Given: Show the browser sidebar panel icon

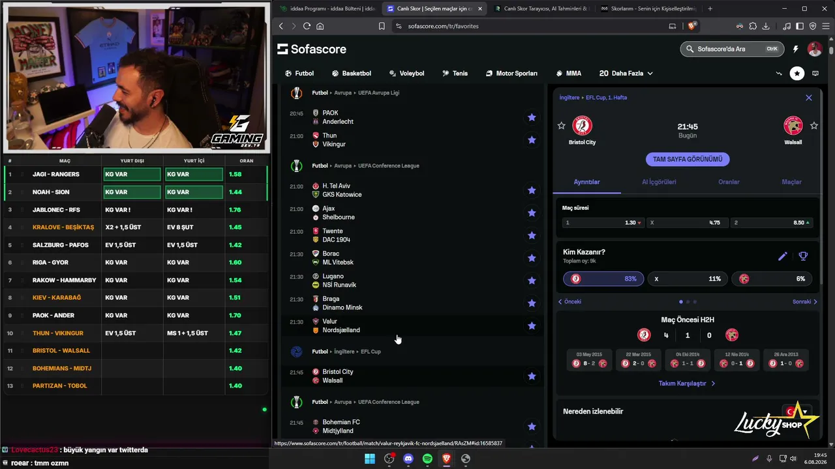Looking at the screenshot, I should [x=800, y=26].
